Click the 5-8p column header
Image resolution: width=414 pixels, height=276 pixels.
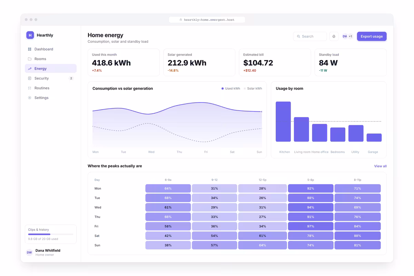point(310,180)
